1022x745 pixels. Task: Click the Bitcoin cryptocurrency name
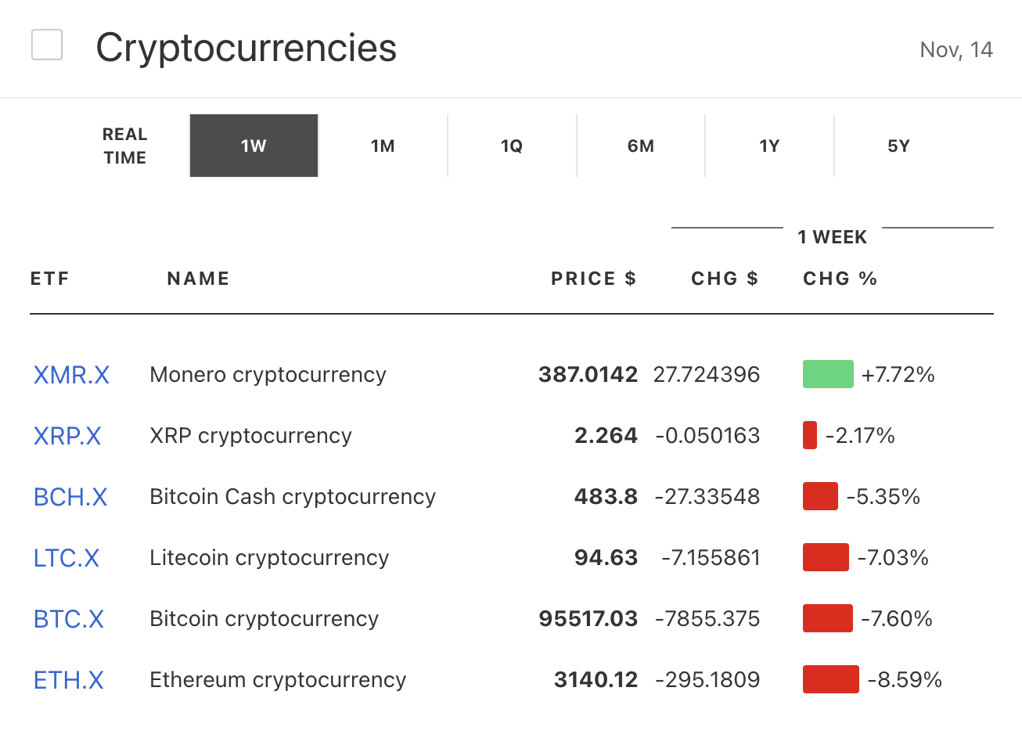tap(264, 619)
